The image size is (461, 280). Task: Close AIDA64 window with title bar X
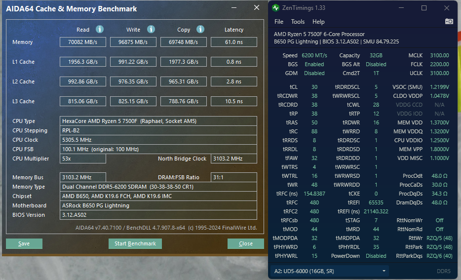point(257,7)
